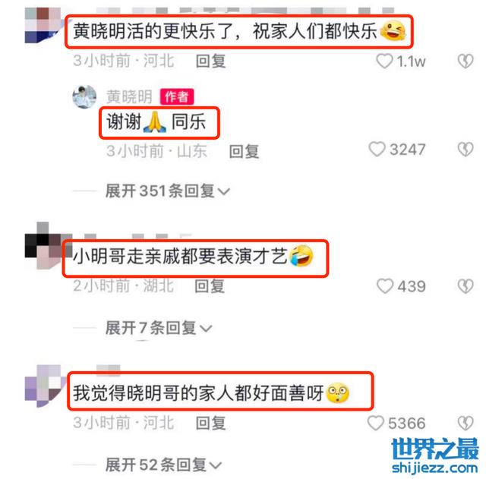Image resolution: width=486 pixels, height=479 pixels.
Task: Dislike the 谢谢同乐 reply
Action: 465,150
